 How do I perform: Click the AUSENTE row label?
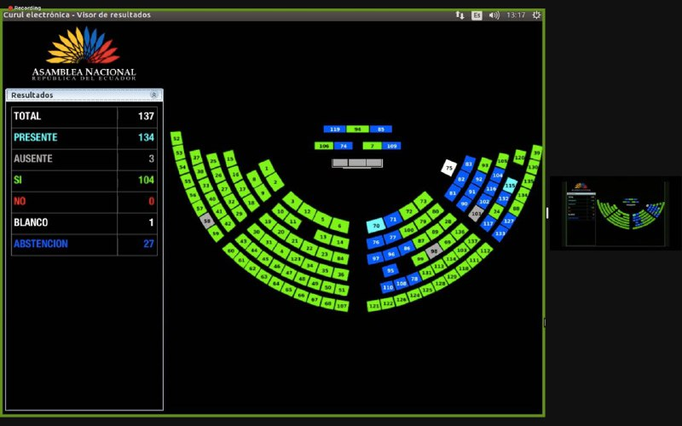pyautogui.click(x=33, y=158)
